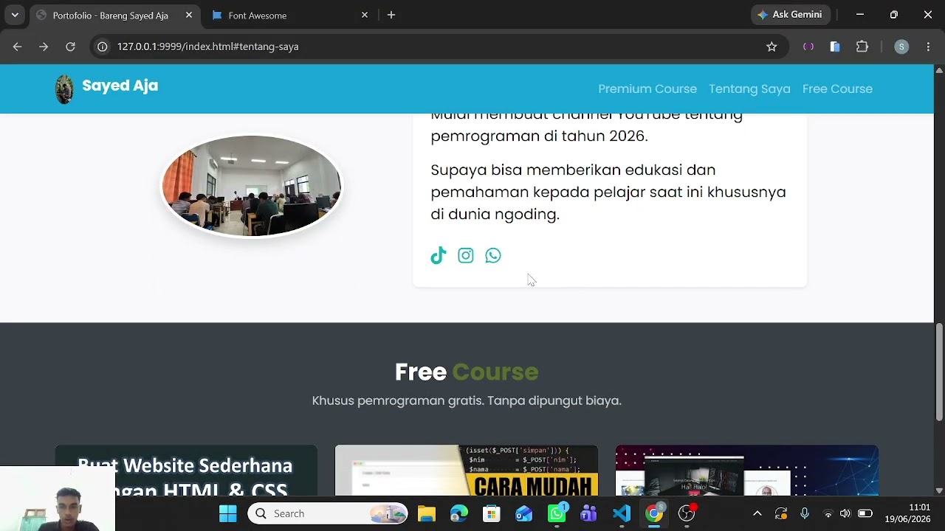This screenshot has width=945, height=531.
Task: Click the page vertical scrollbar thumb
Action: pos(939,372)
